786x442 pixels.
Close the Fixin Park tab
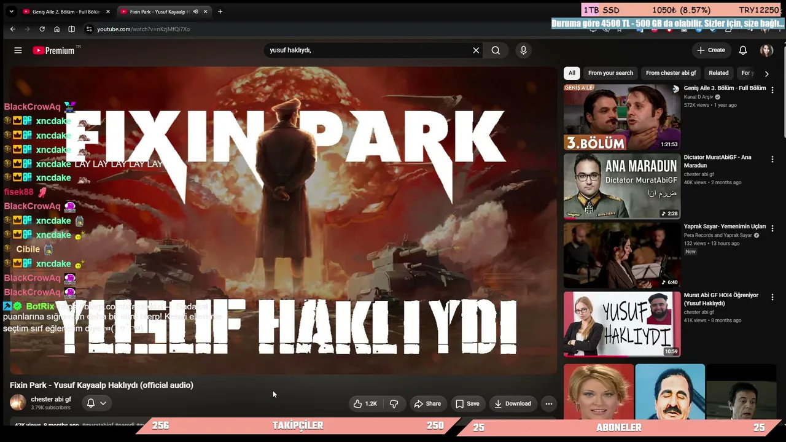(x=205, y=11)
